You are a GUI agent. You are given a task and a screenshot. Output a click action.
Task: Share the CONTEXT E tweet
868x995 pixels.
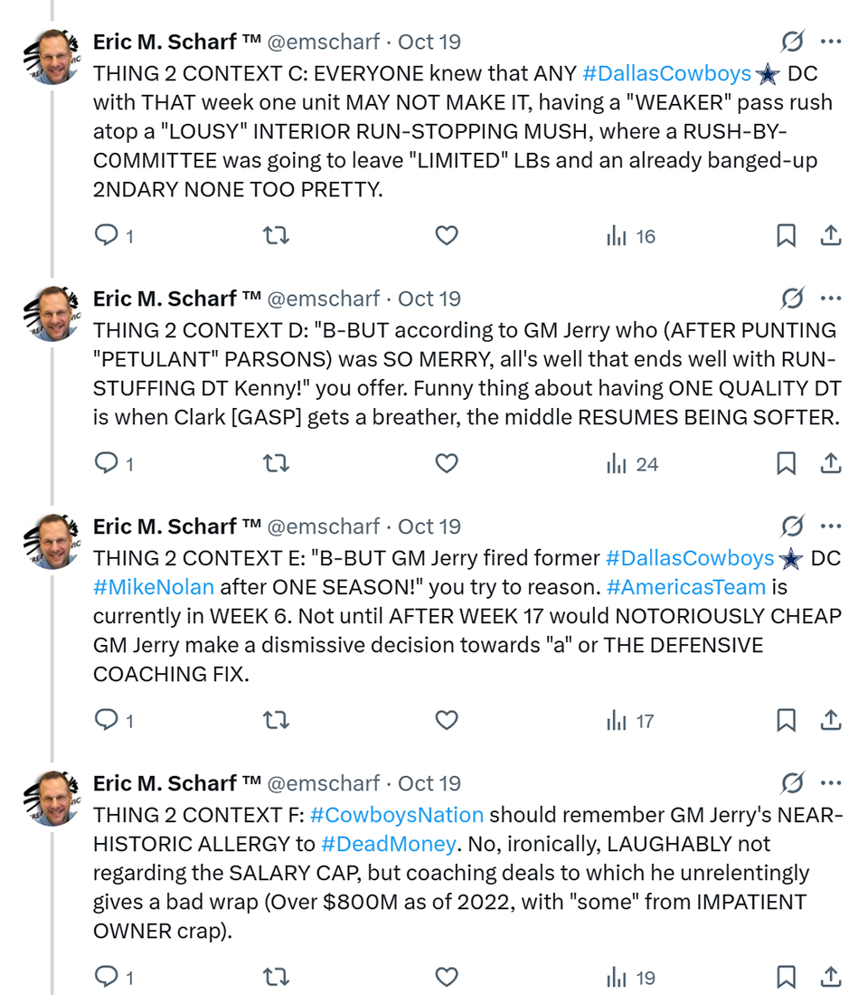831,721
